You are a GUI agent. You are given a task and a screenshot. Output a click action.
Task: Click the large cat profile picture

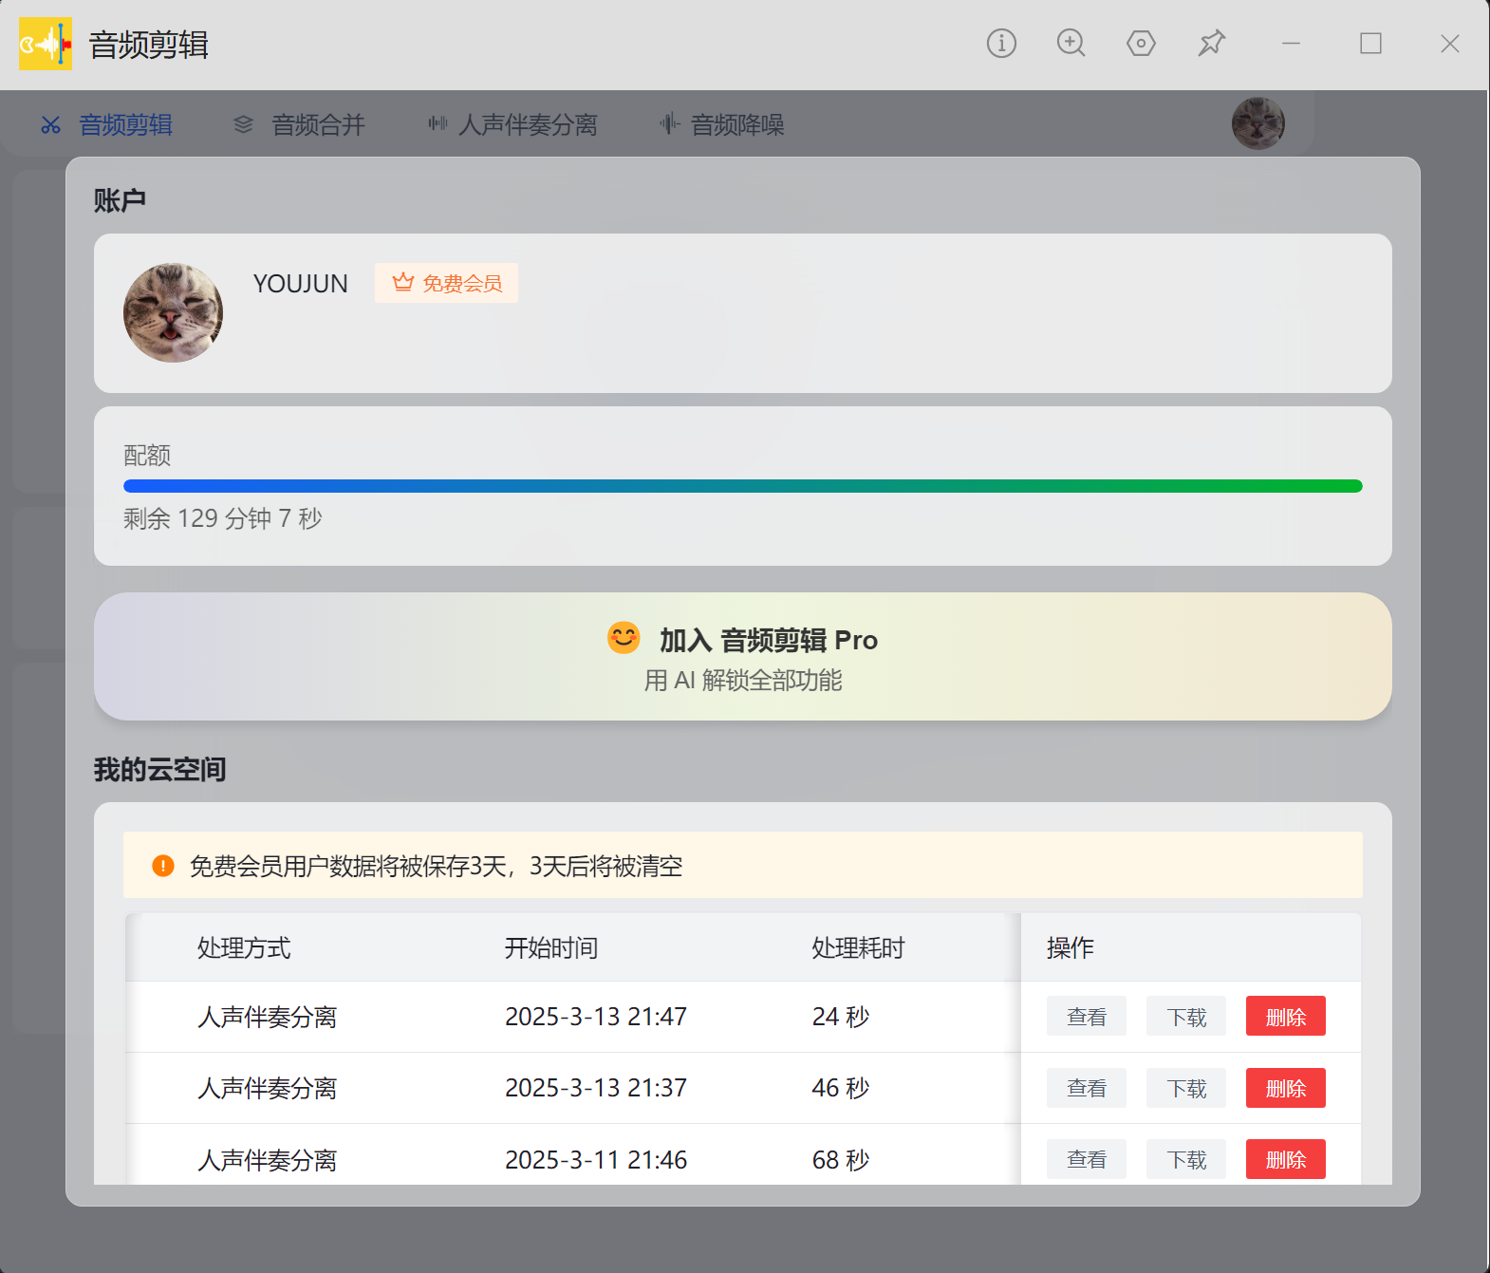[173, 312]
